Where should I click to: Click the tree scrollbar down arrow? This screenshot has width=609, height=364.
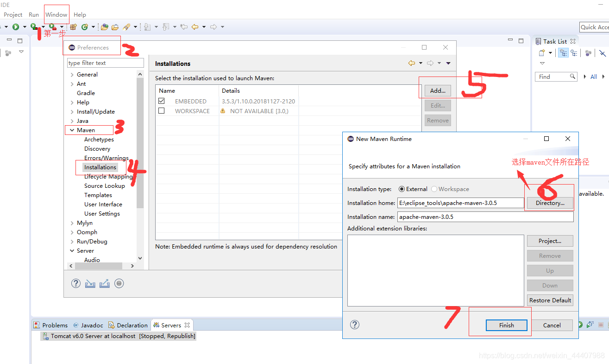pyautogui.click(x=140, y=258)
